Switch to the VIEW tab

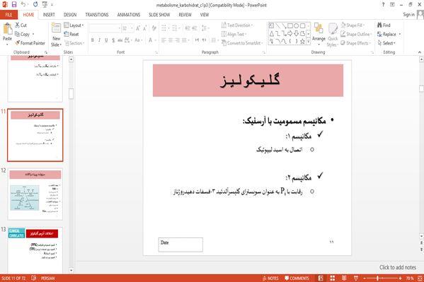coord(205,15)
